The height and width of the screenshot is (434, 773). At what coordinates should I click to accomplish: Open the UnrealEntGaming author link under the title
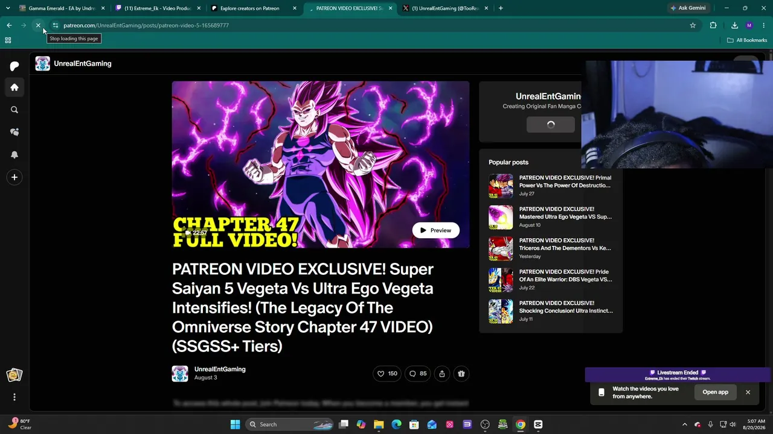(x=220, y=369)
